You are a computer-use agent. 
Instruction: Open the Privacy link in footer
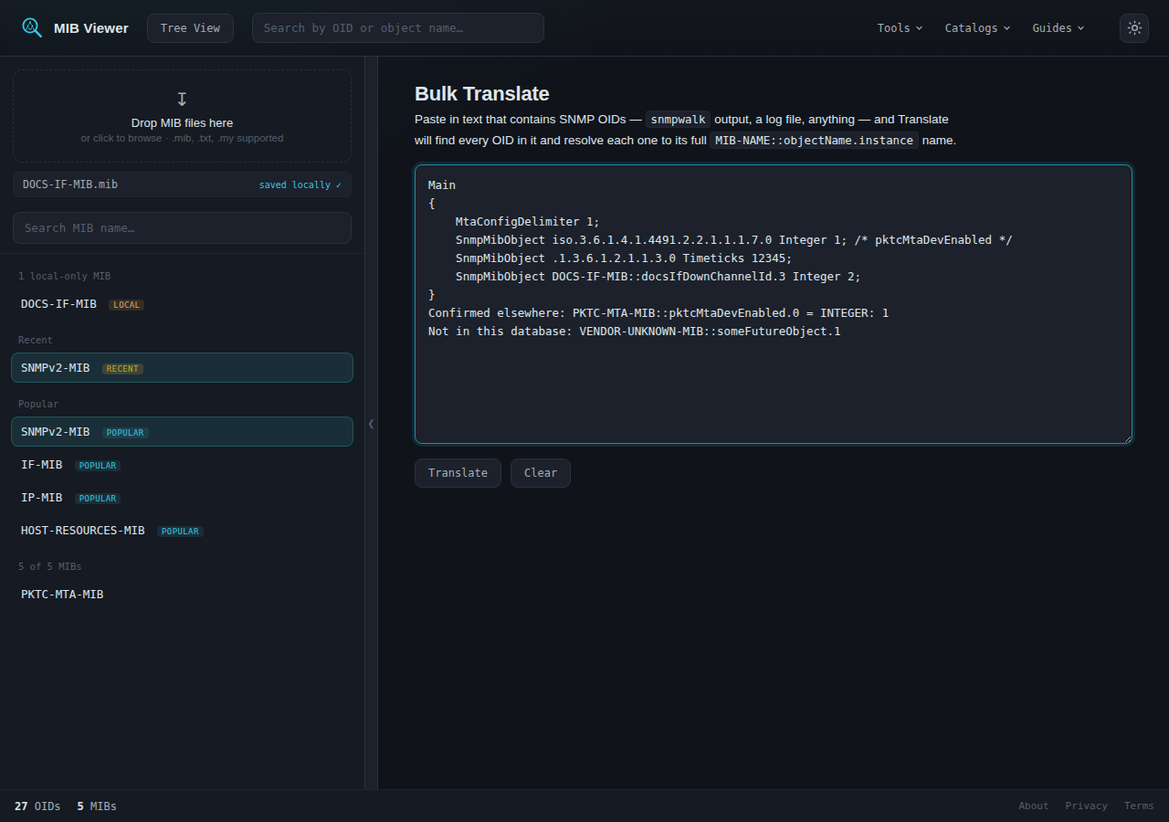pos(1086,806)
